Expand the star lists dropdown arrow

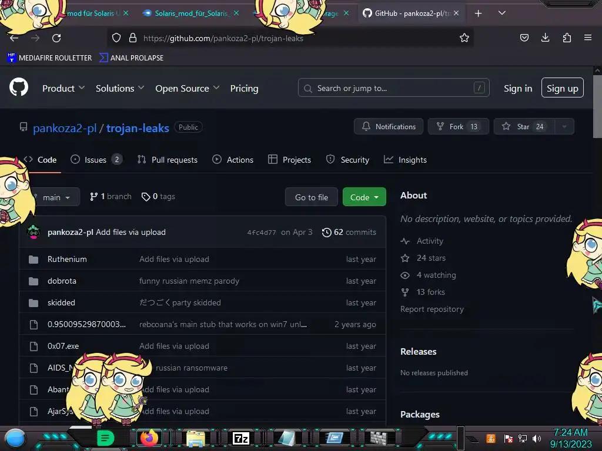click(564, 127)
